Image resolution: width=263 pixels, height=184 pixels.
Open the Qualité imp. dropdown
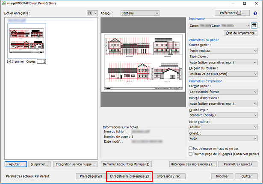(x=223, y=115)
